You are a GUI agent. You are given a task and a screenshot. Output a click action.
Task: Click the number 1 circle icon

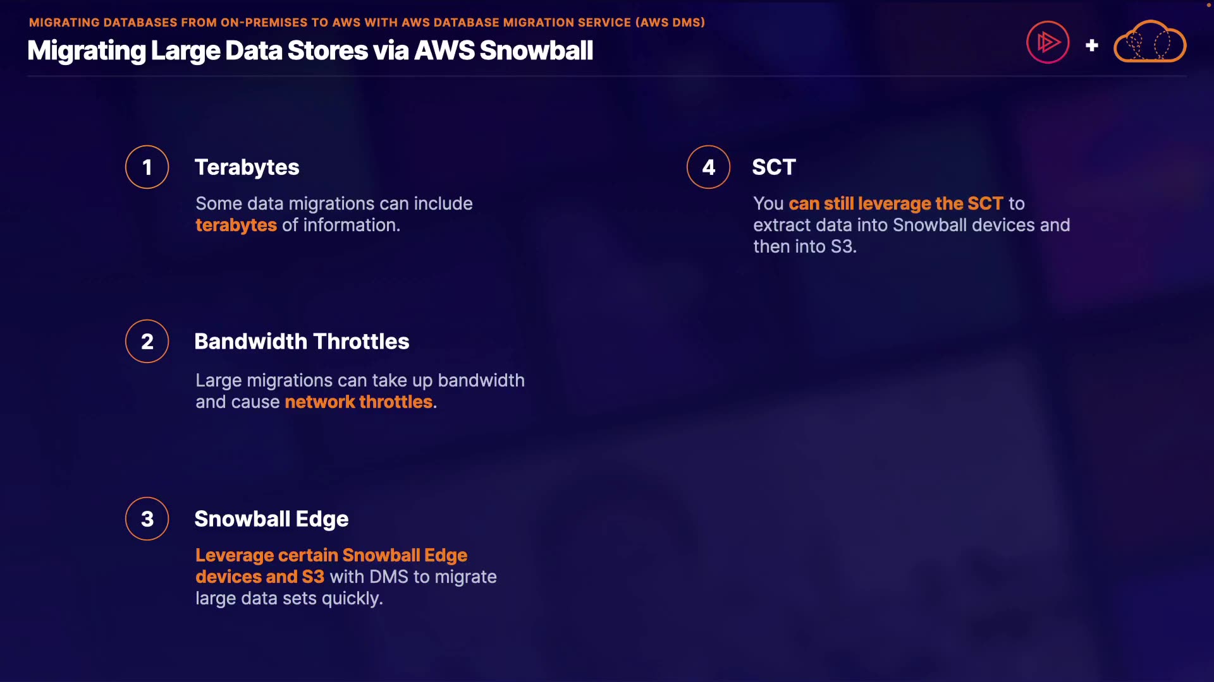click(147, 167)
